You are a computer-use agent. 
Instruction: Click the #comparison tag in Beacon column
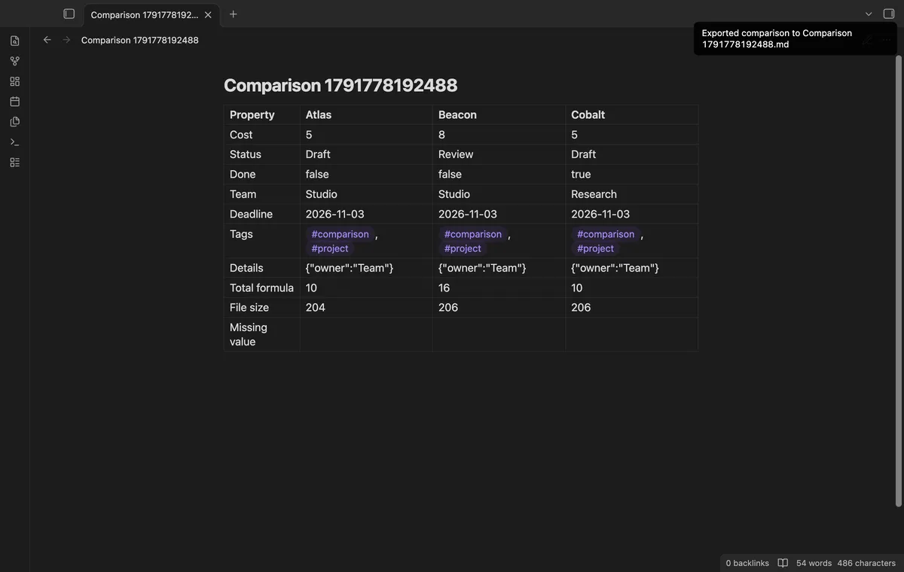coord(473,234)
